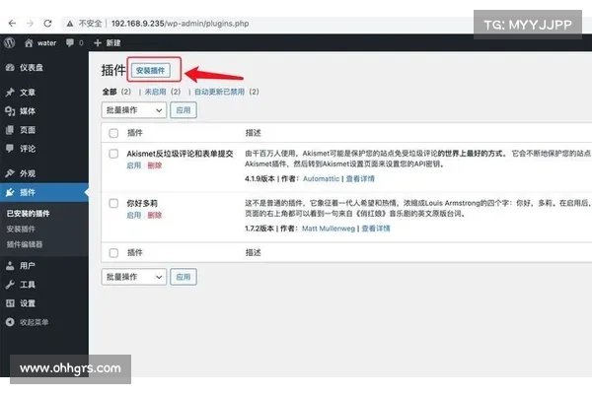Click the 新建 plus item
This screenshot has width=592, height=394.
click(108, 43)
